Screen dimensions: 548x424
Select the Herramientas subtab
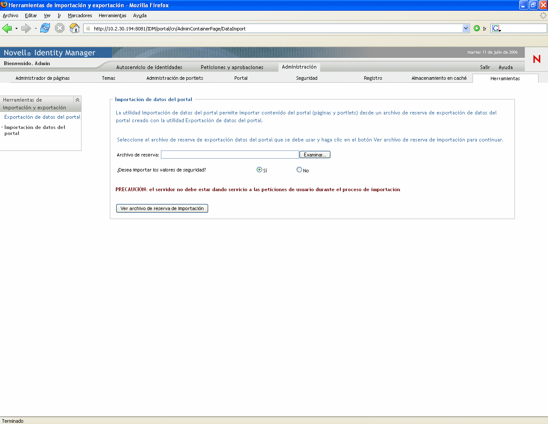[505, 78]
